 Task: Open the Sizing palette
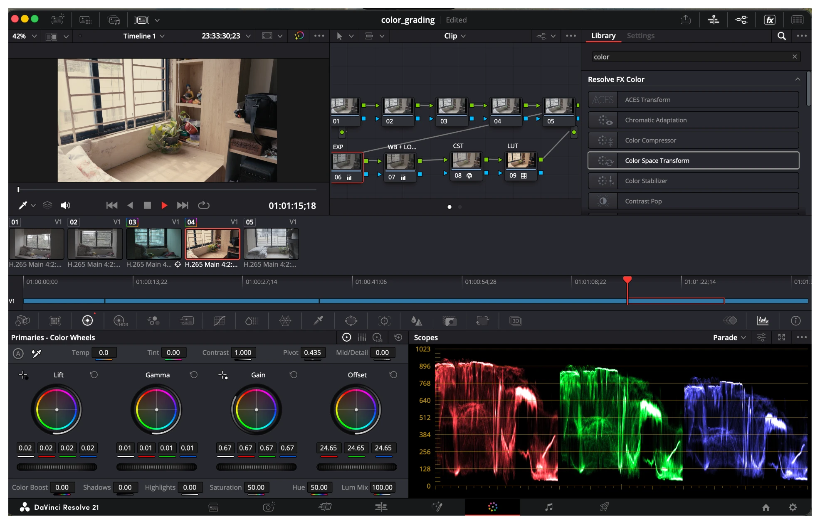pos(482,321)
